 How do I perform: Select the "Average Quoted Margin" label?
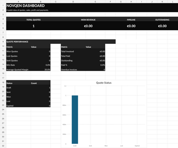pyautogui.click(x=17, y=70)
